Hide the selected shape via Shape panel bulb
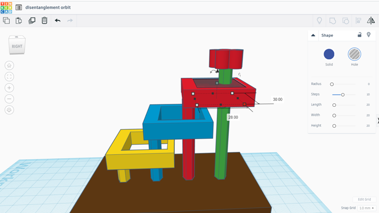This screenshot has width=379, height=213. 369,35
